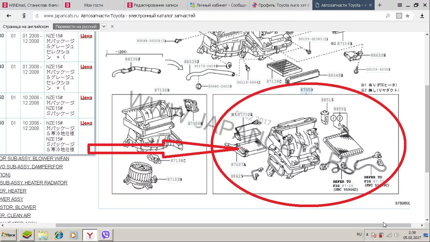Image resolution: width=430 pixels, height=242 pixels.
Task: Switch to the Мои гости tab
Action: tap(94, 5)
